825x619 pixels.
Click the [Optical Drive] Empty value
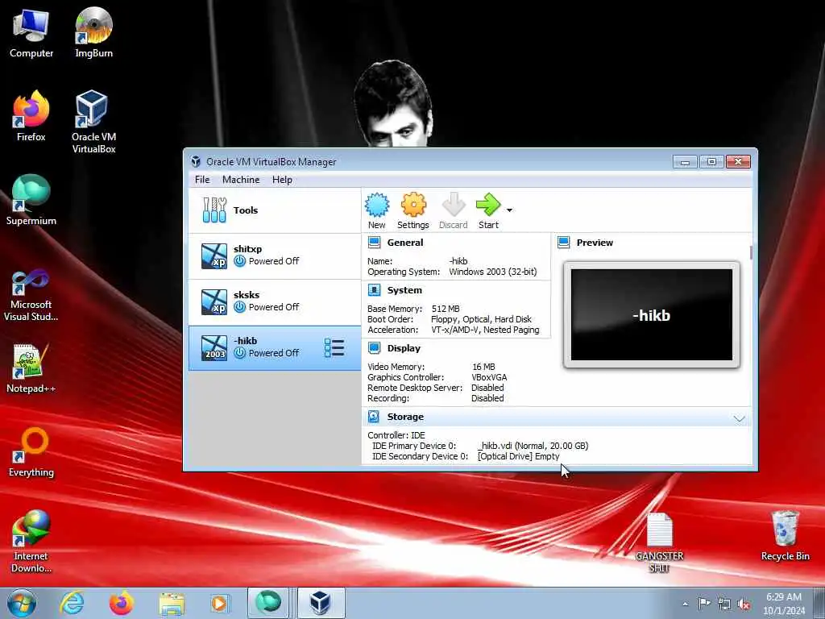[x=518, y=456]
